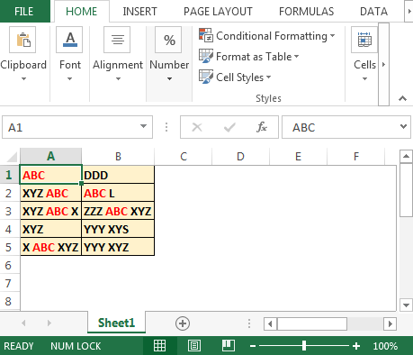The height and width of the screenshot is (355, 413).
Task: Expand the formula bar chevron
Action: [x=403, y=126]
